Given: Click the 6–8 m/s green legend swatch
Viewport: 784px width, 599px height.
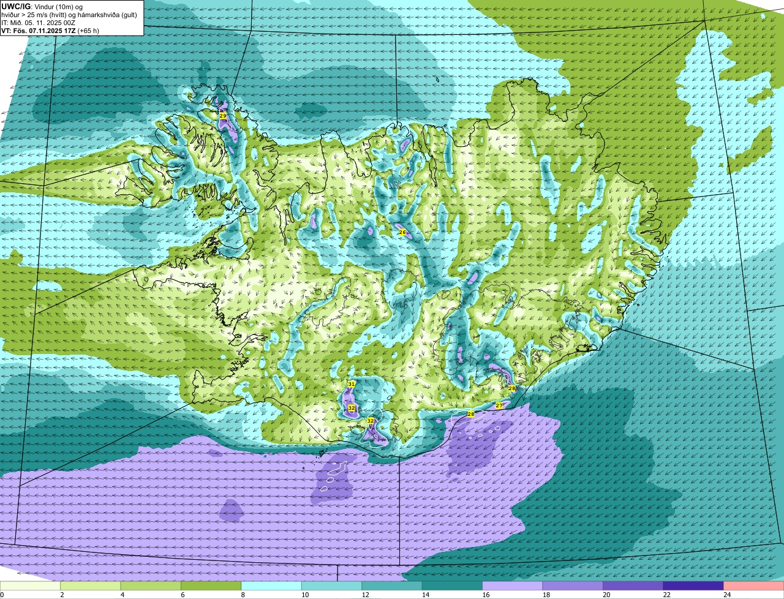Looking at the screenshot, I should pyautogui.click(x=211, y=586).
